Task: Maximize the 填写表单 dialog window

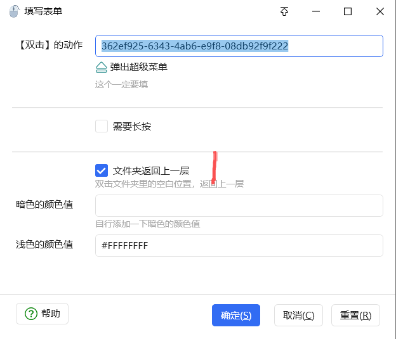Action: (348, 11)
